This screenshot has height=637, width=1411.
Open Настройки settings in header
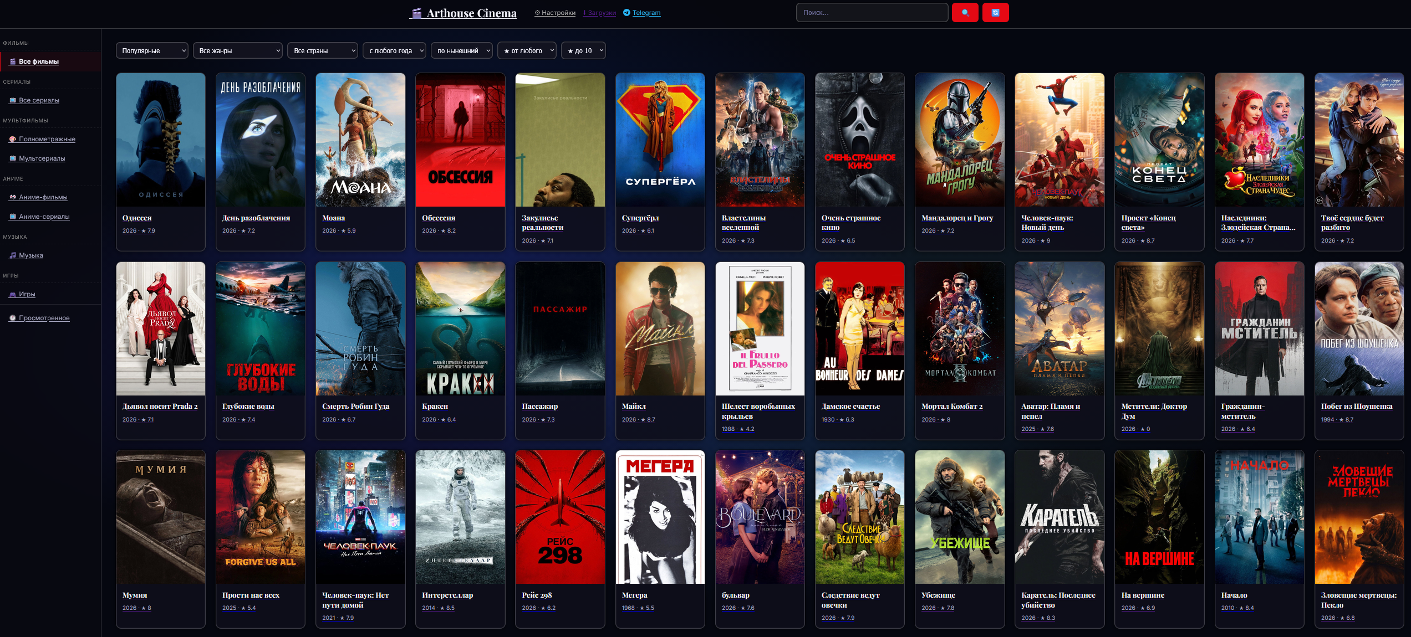[x=555, y=13]
